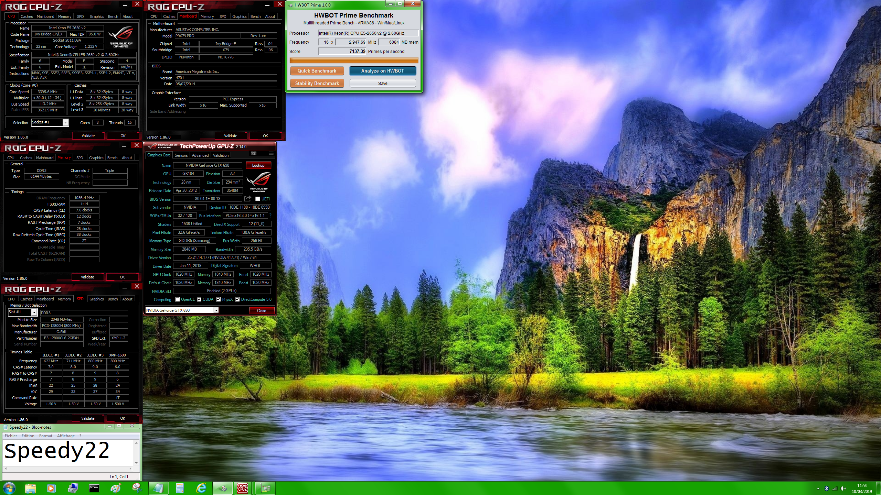Click the HWBOT Prime title bar icon

click(x=291, y=5)
